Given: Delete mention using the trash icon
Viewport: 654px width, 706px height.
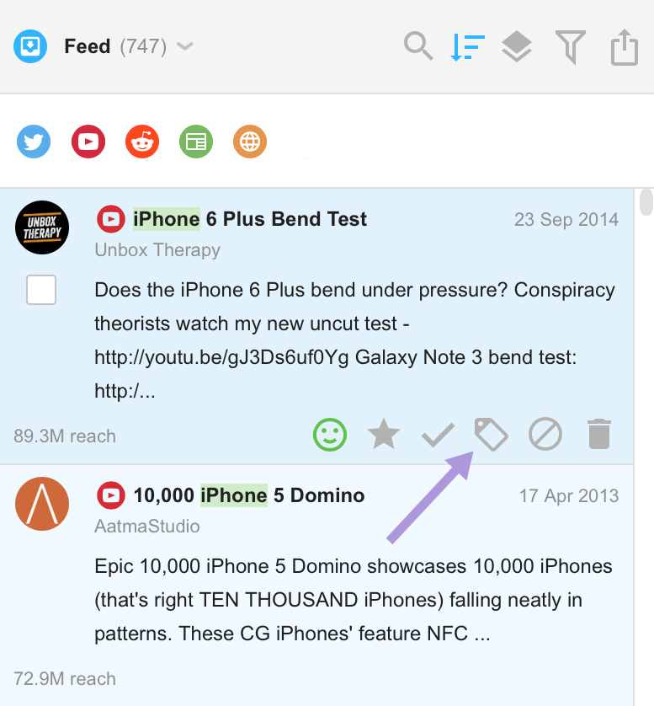Looking at the screenshot, I should (599, 434).
